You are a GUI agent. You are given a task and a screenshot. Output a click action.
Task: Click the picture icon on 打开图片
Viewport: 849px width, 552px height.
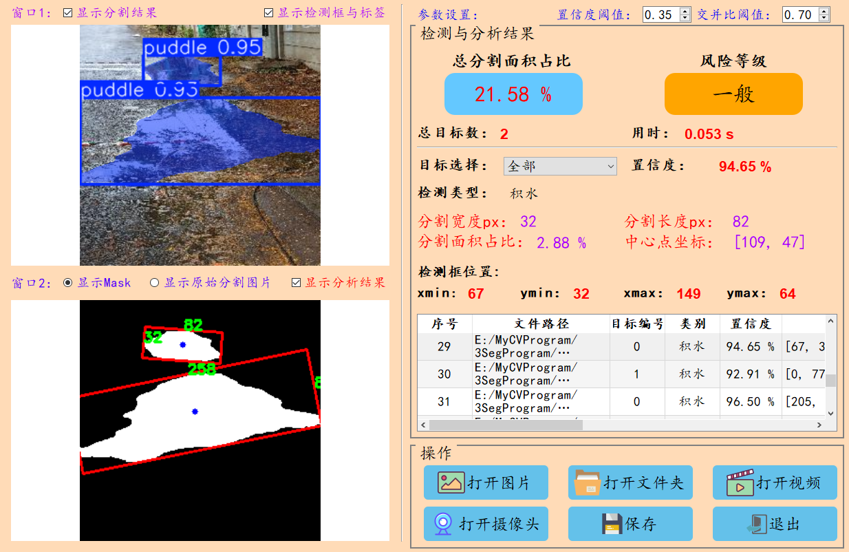pos(451,482)
